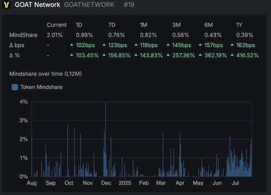Click the 1% y-axis label
Viewport: 271px width, 195px height.
click(24, 158)
